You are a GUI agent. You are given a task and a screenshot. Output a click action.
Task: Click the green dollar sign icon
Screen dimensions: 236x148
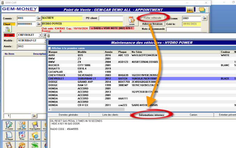pos(35,145)
